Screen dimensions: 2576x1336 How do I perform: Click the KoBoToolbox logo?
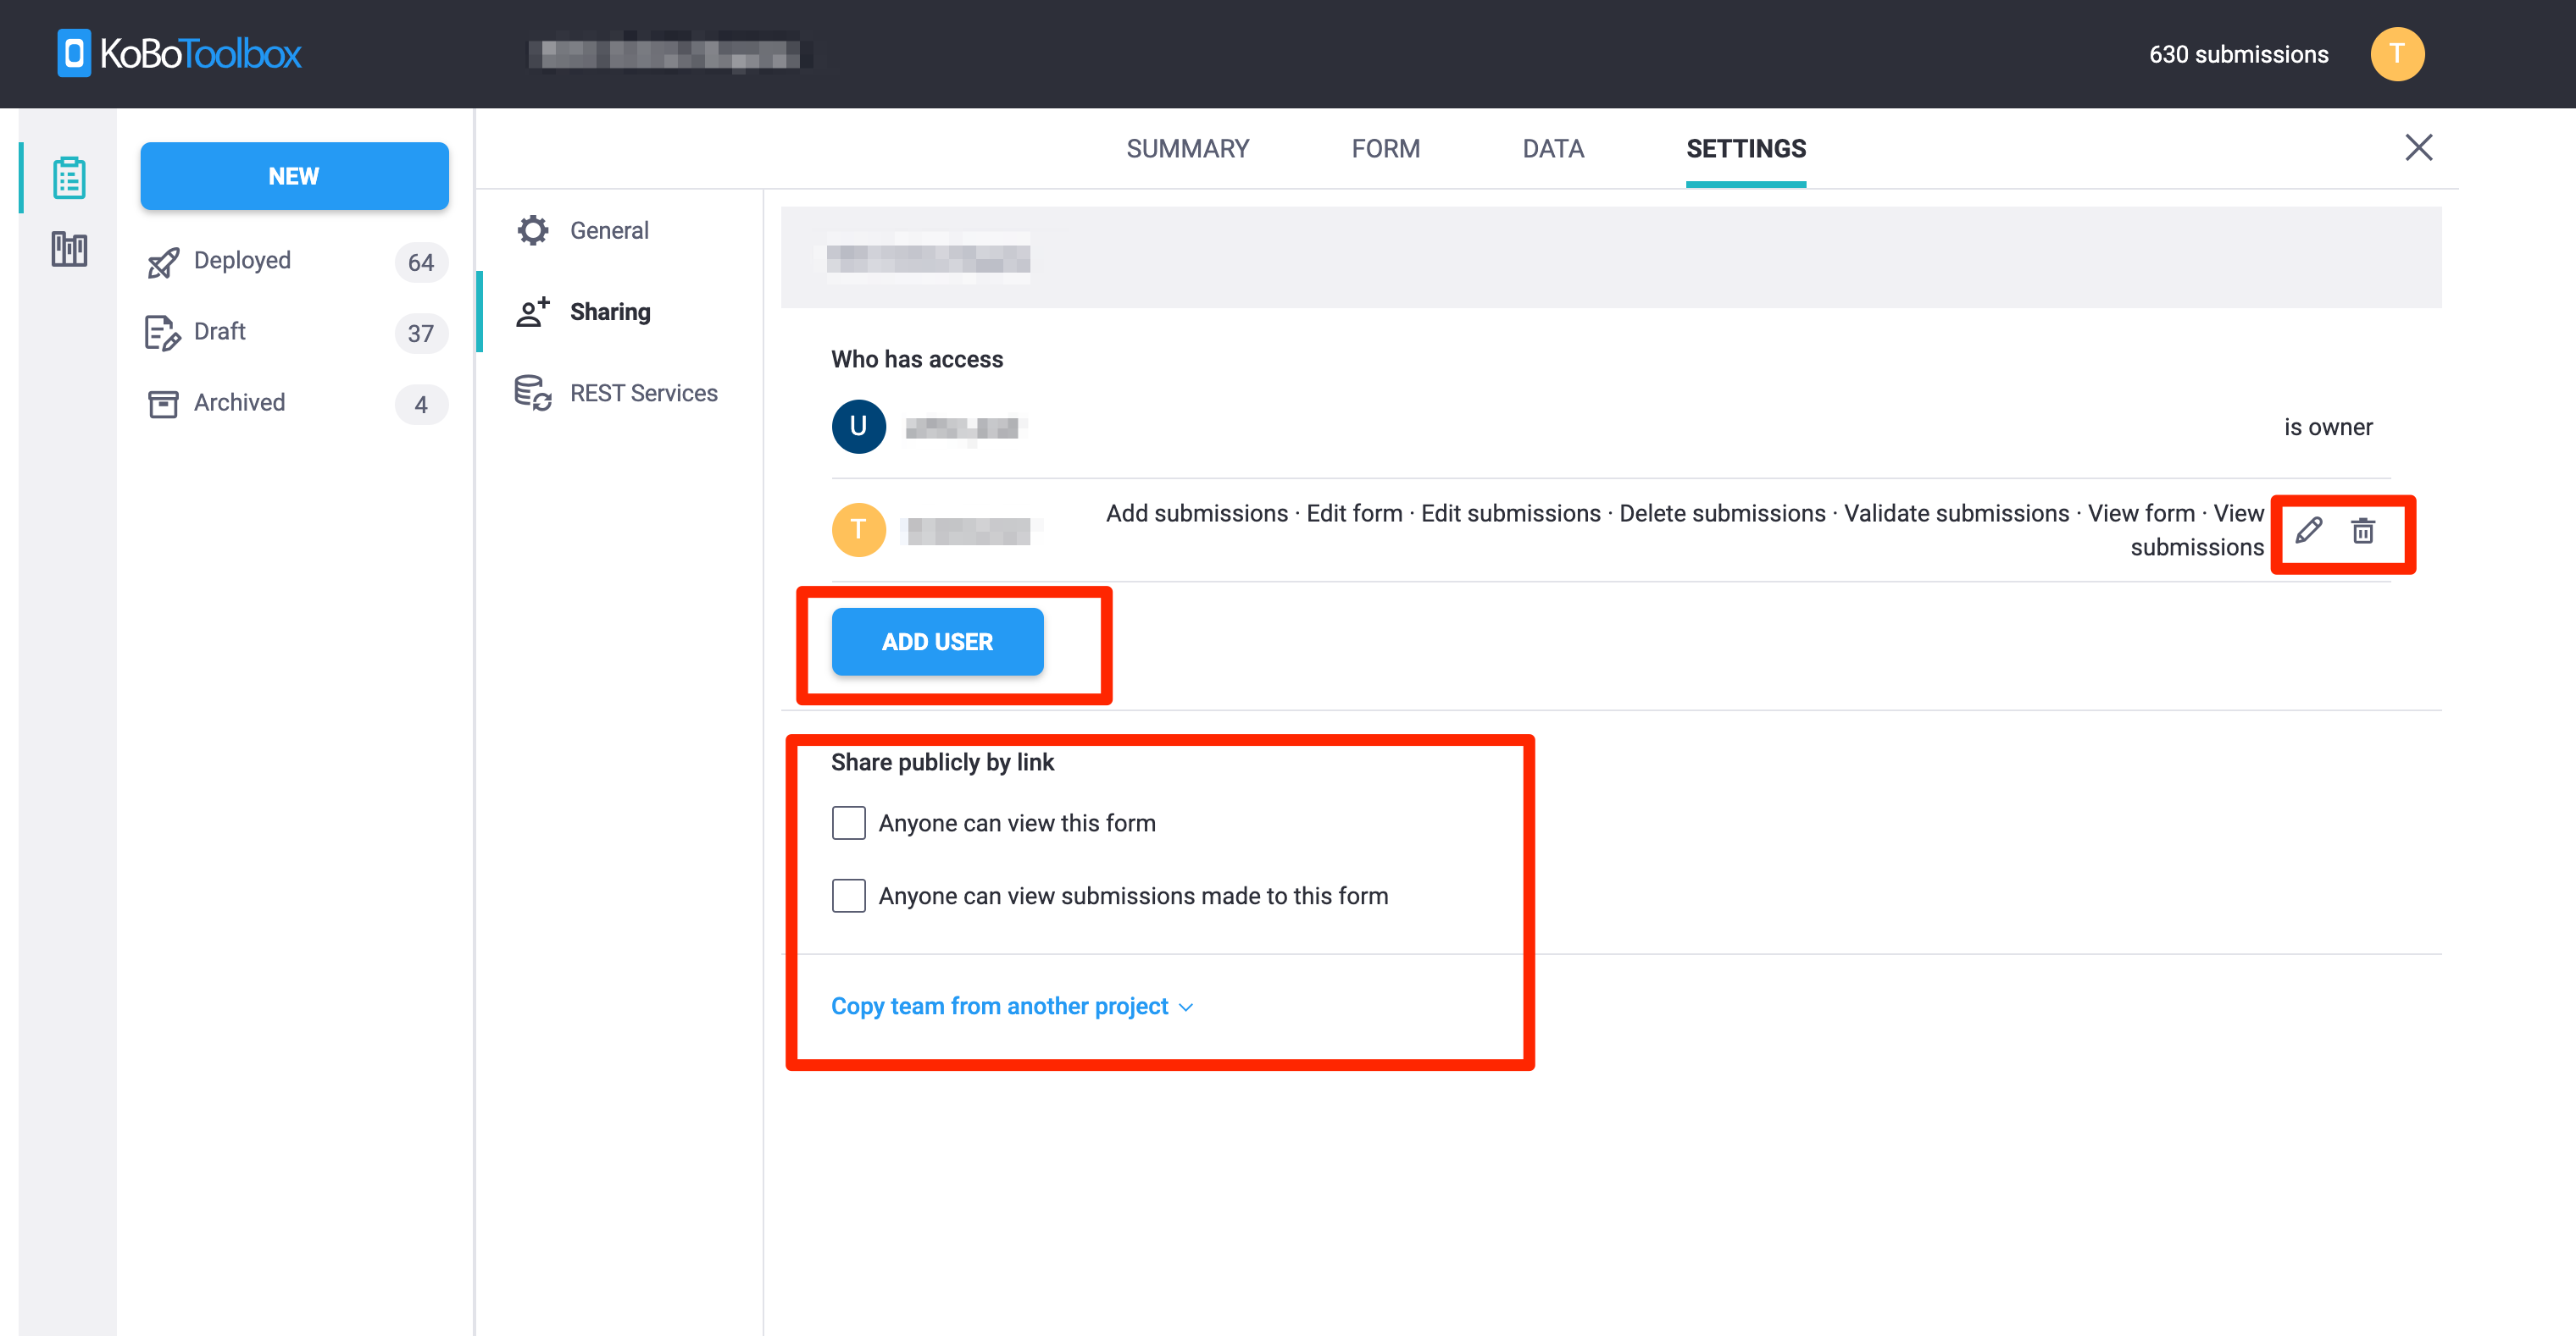click(178, 53)
